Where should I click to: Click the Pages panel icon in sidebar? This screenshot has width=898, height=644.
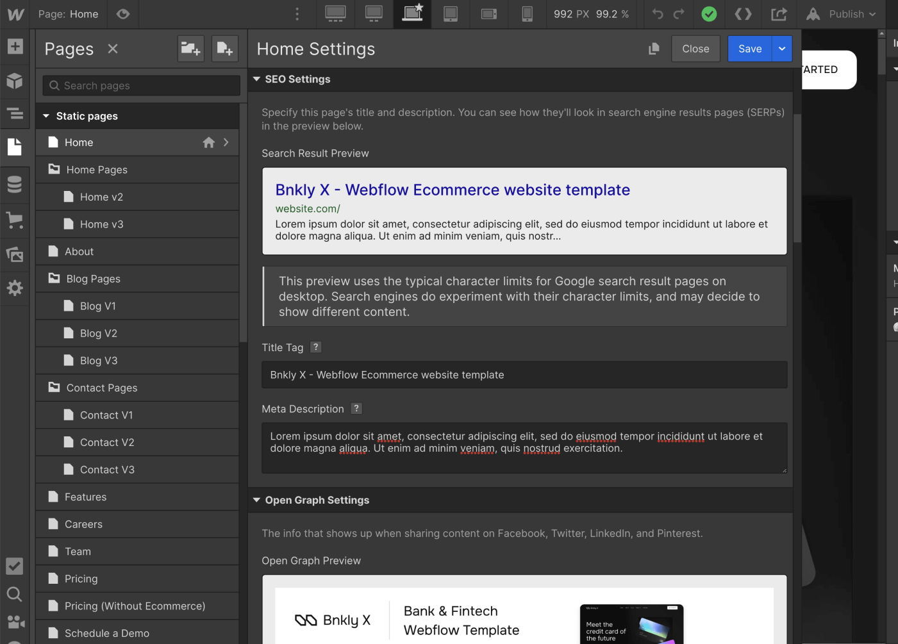[x=15, y=147]
